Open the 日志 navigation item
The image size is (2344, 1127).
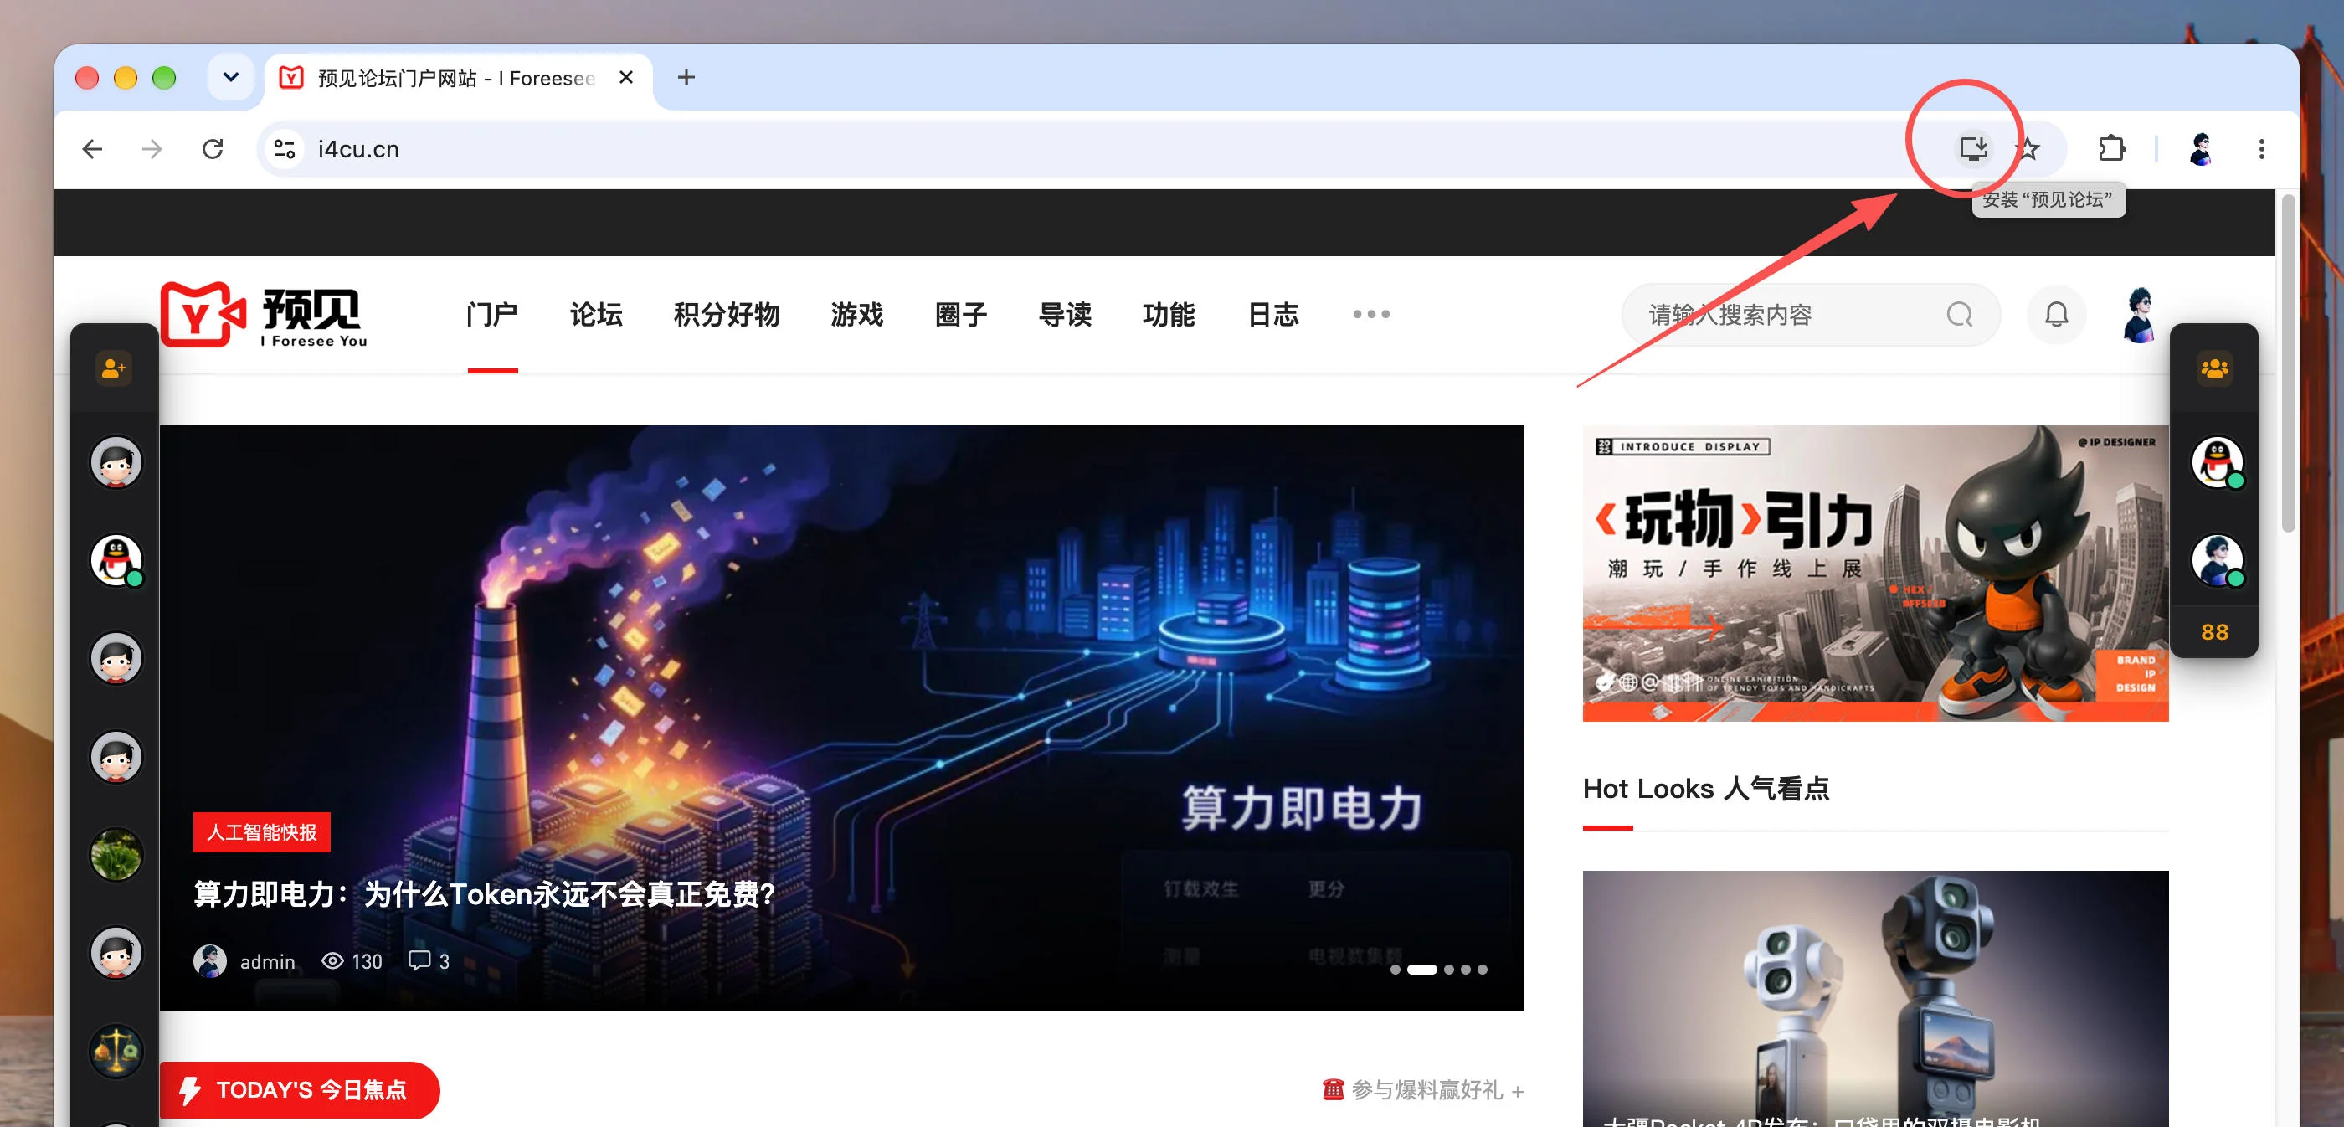point(1273,315)
